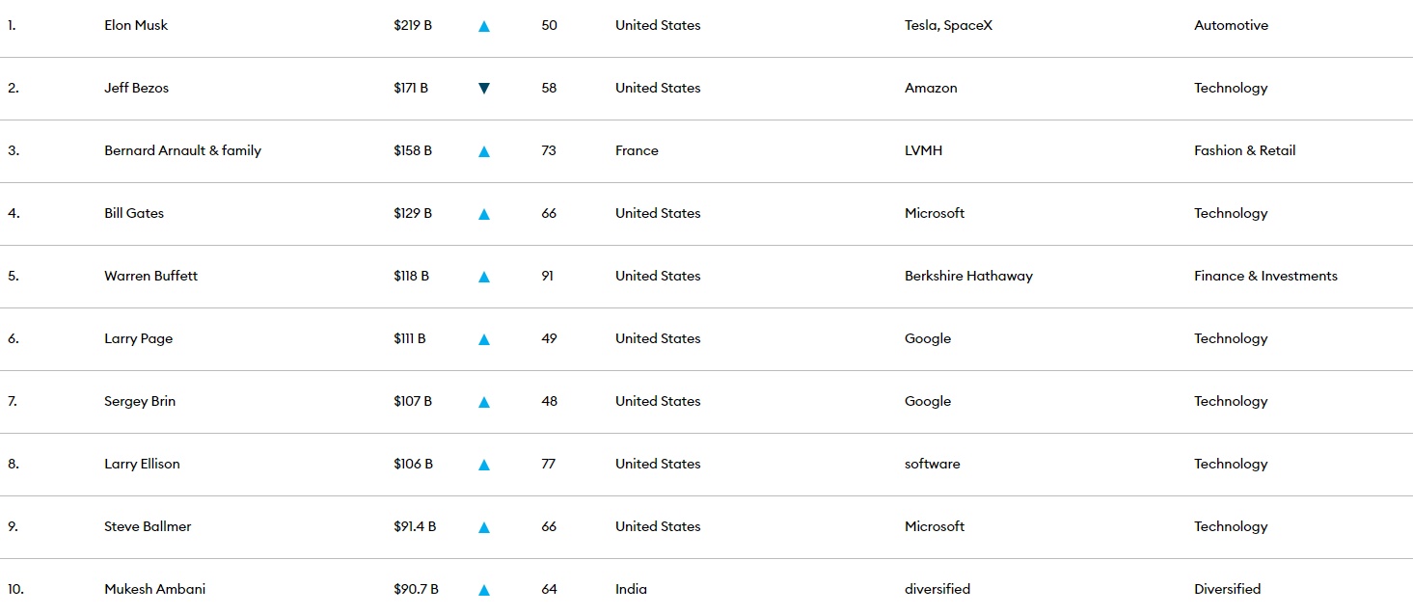Viewport: 1413px width, 614px height.
Task: Click the up arrow next to Warren Buffett's $118 B
Action: pyautogui.click(x=484, y=277)
